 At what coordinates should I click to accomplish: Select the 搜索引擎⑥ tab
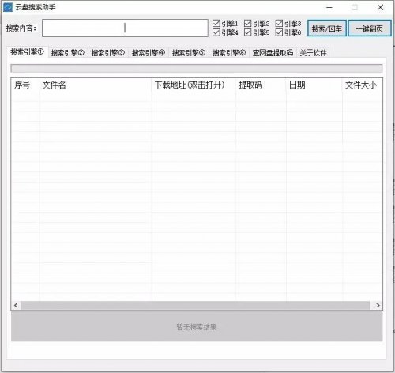(x=229, y=53)
